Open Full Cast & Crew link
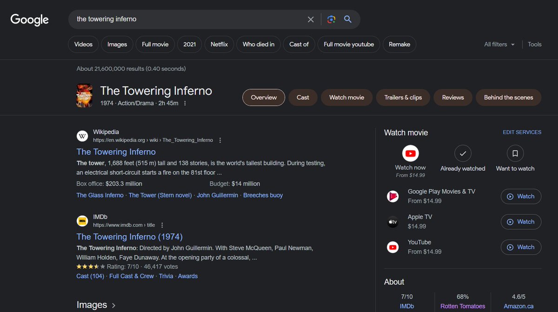 (x=132, y=276)
